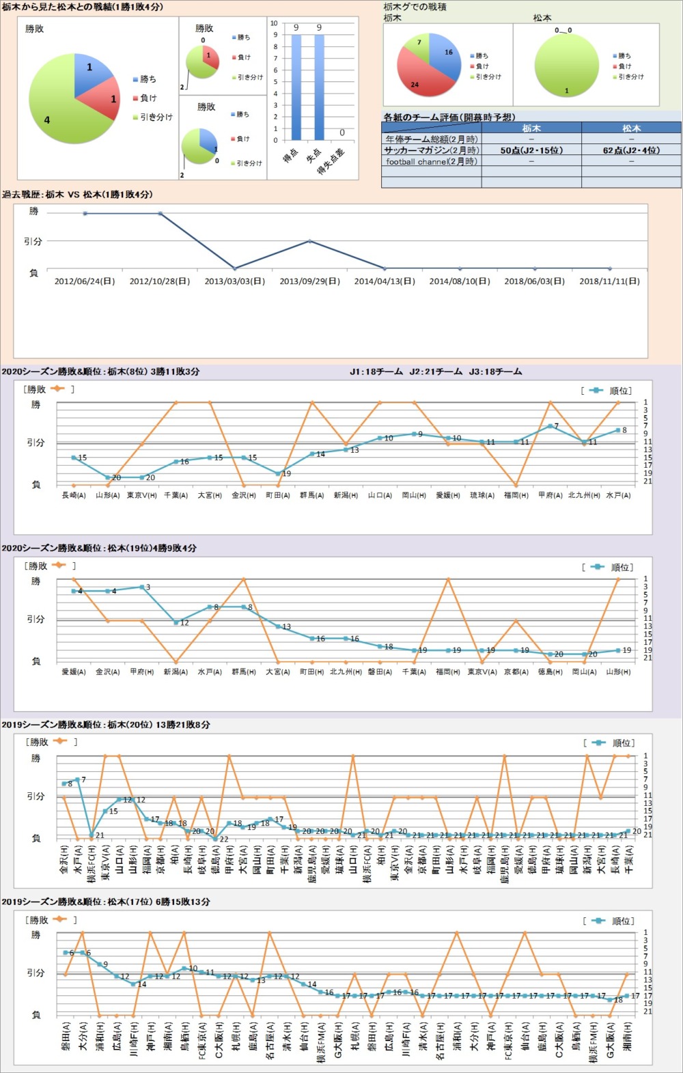
Task: Click the 松本 column header in the evaluation table
Action: point(631,128)
